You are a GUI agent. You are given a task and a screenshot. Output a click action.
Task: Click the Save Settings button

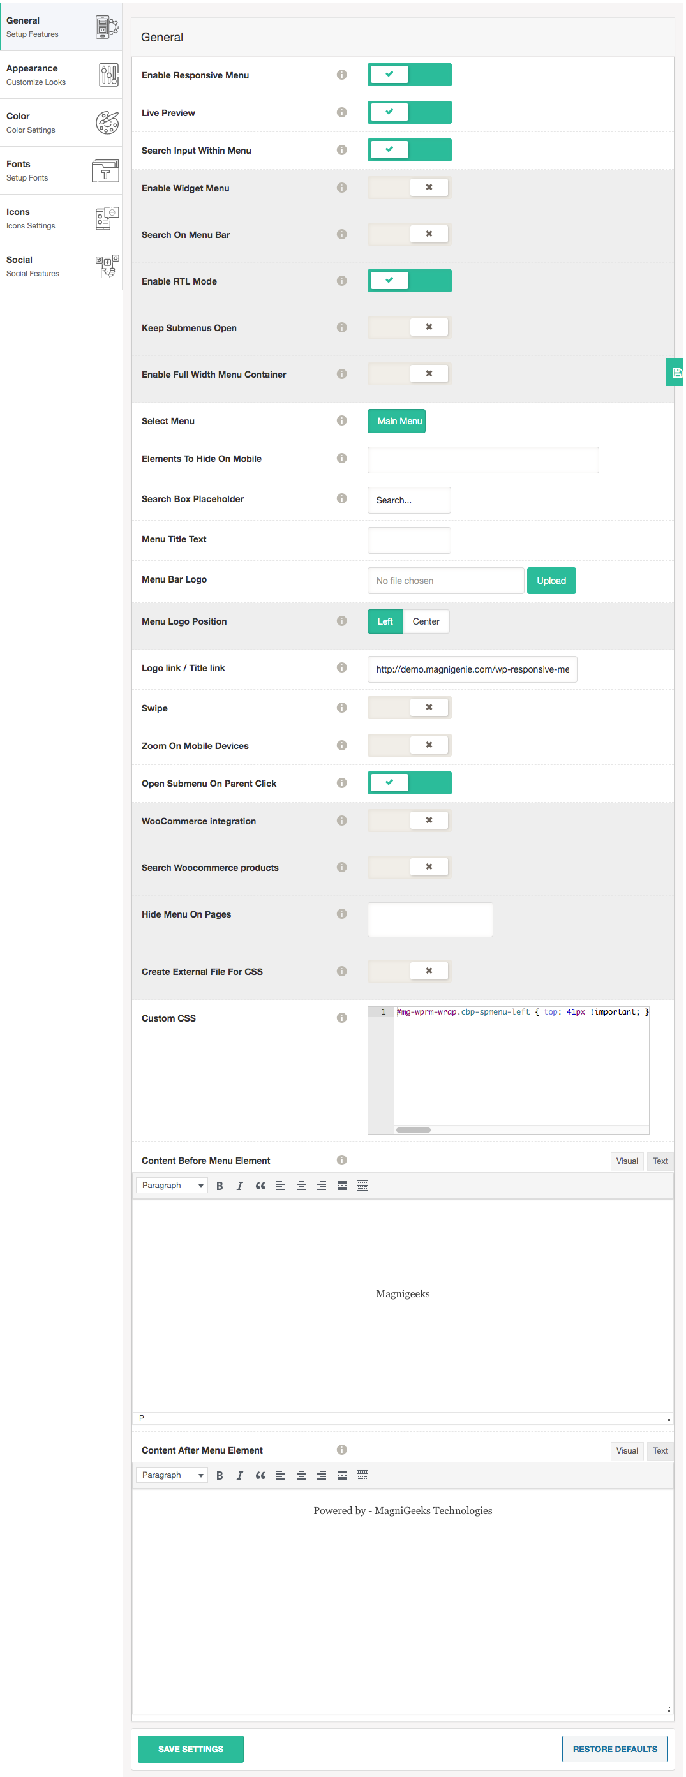point(190,1749)
